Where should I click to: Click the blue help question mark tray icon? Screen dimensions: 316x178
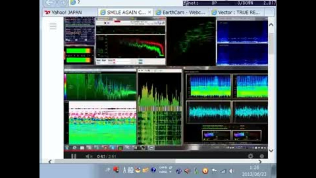coord(153,170)
